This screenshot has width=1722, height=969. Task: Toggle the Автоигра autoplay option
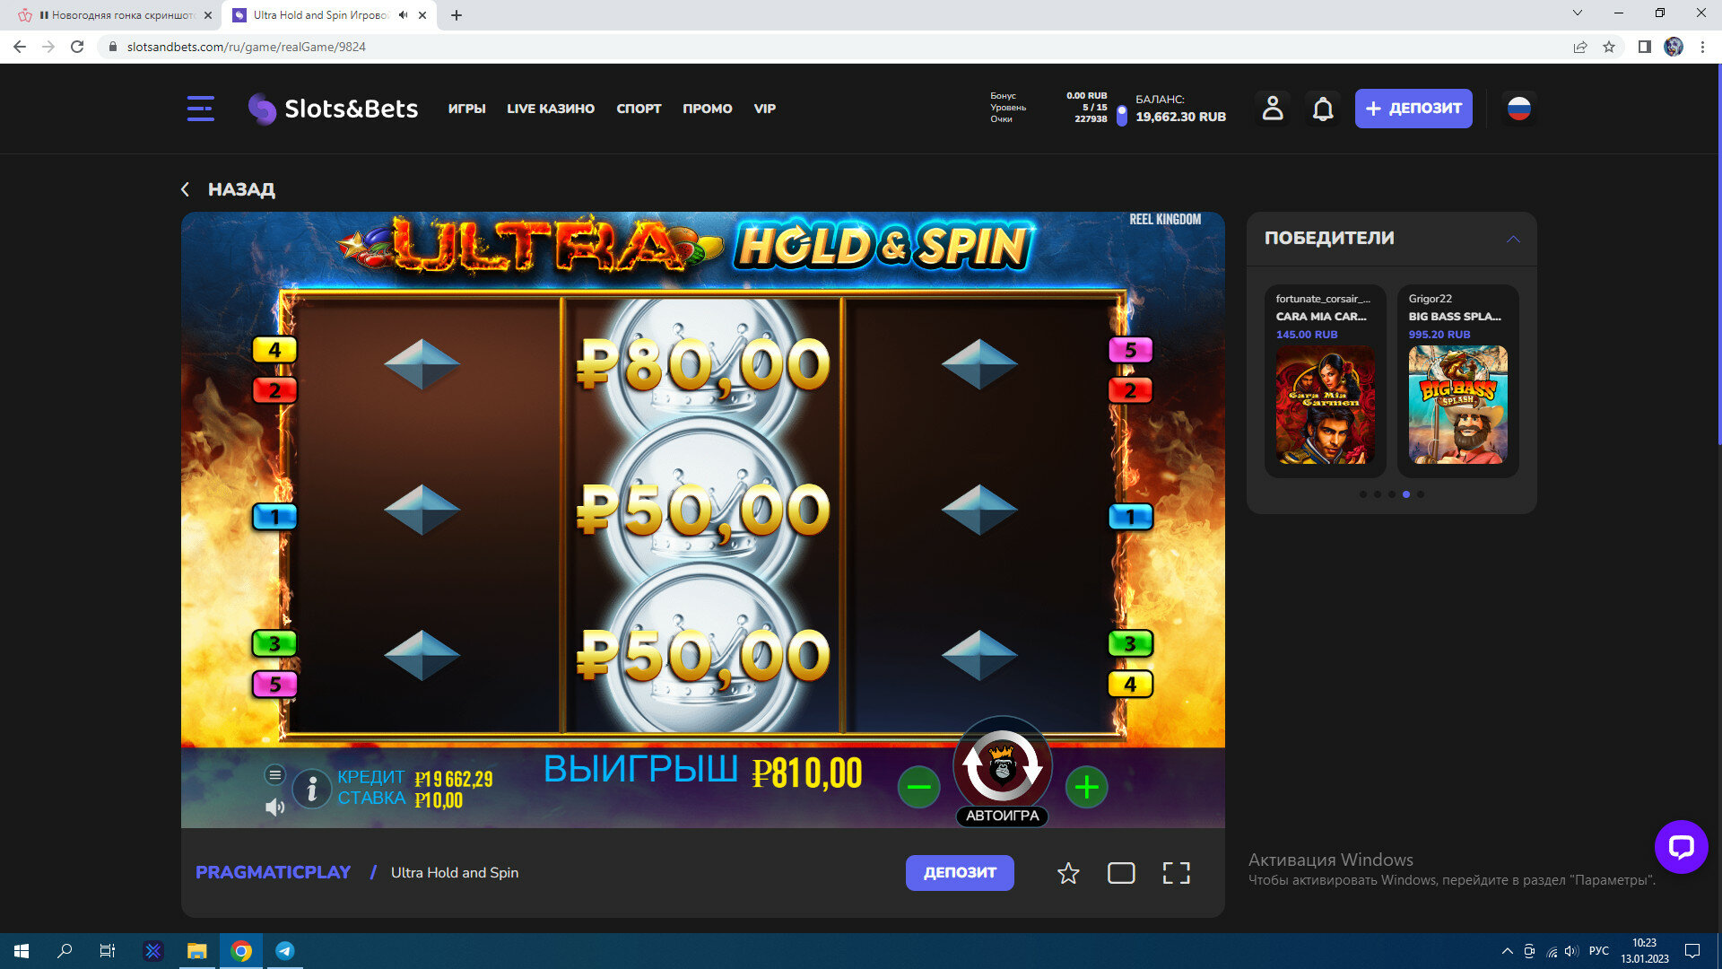(1002, 816)
